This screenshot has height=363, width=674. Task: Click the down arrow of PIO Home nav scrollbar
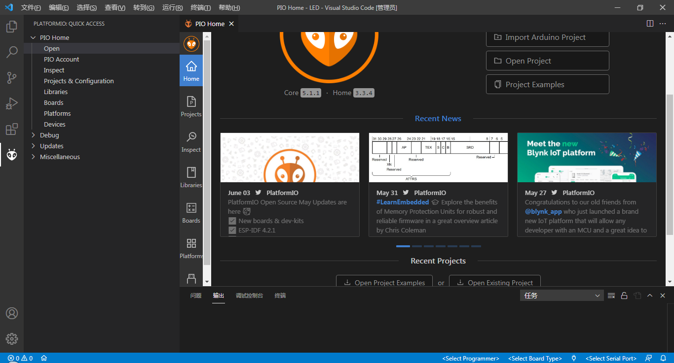point(207,282)
